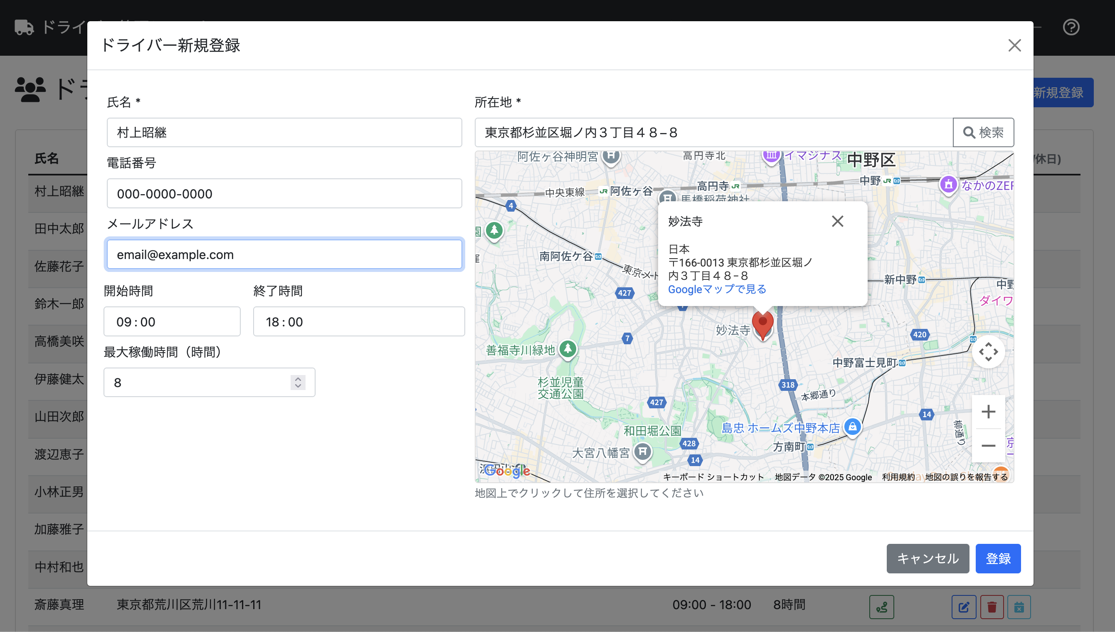
Task: Select the 開始時間 time field
Action: (172, 322)
